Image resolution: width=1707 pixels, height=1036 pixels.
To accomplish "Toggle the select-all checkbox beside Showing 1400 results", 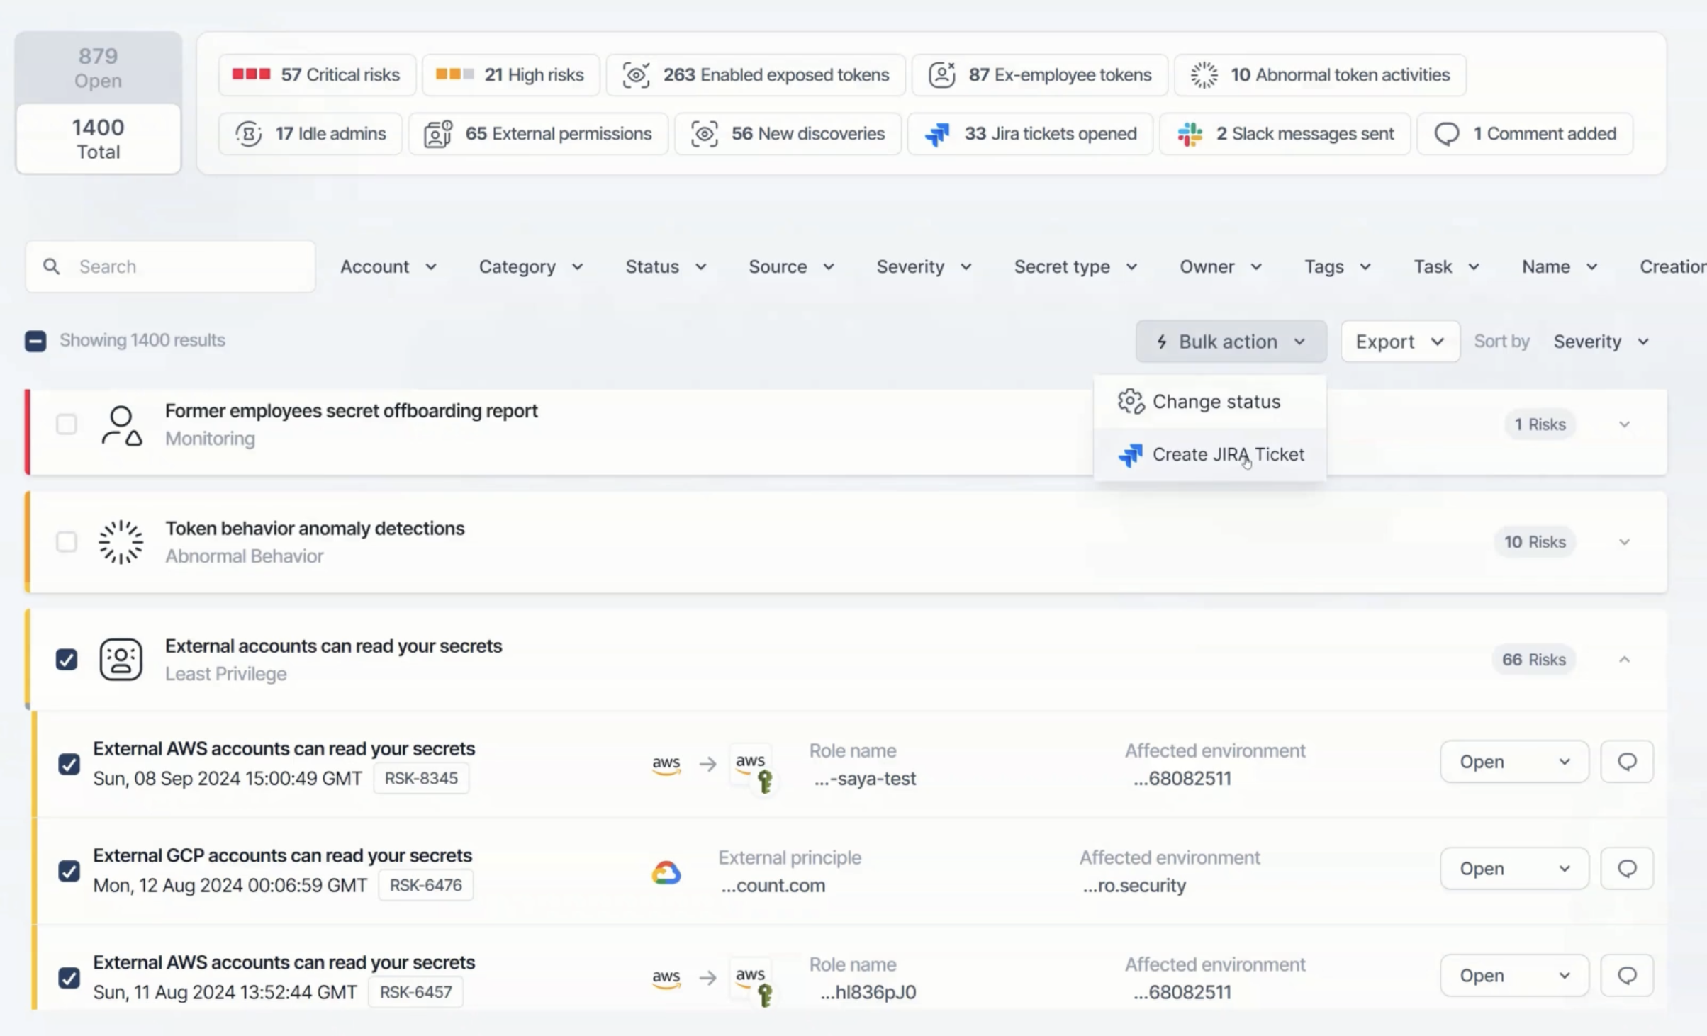I will (x=35, y=341).
